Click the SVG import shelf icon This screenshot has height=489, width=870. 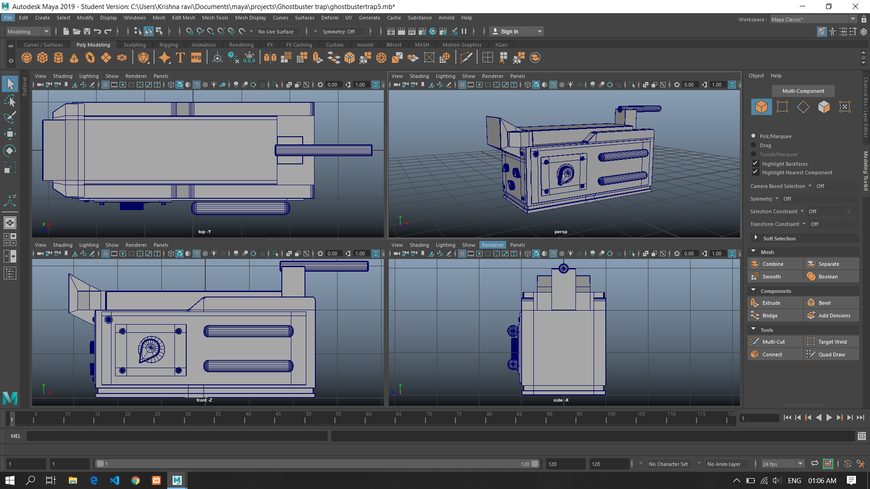point(196,58)
